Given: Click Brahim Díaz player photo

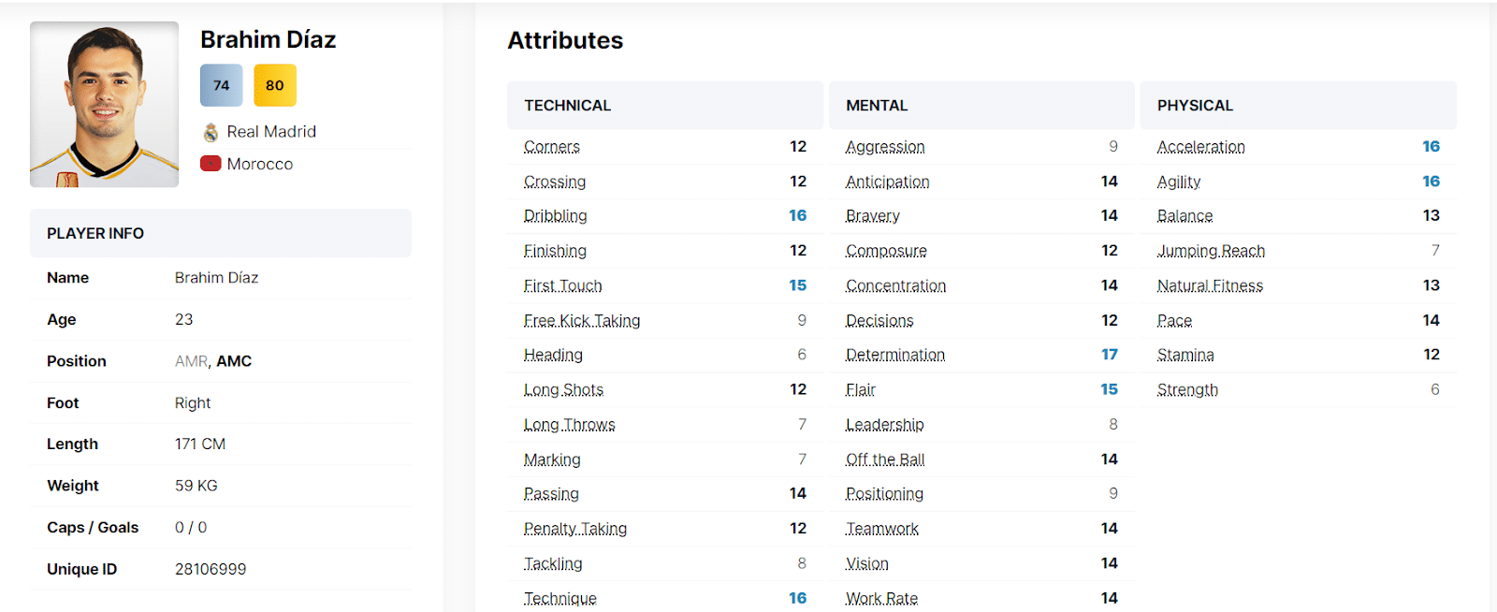Looking at the screenshot, I should coord(104,104).
